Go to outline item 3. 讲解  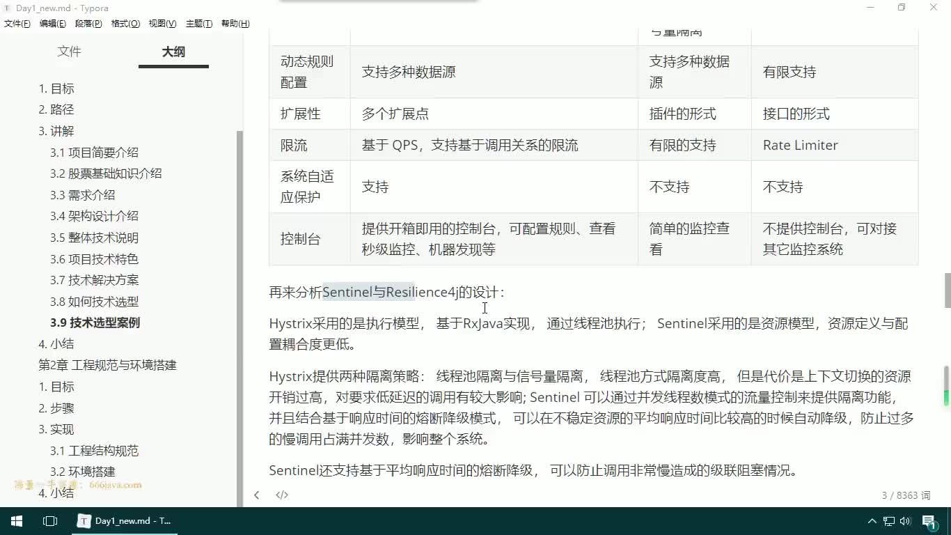click(x=56, y=131)
